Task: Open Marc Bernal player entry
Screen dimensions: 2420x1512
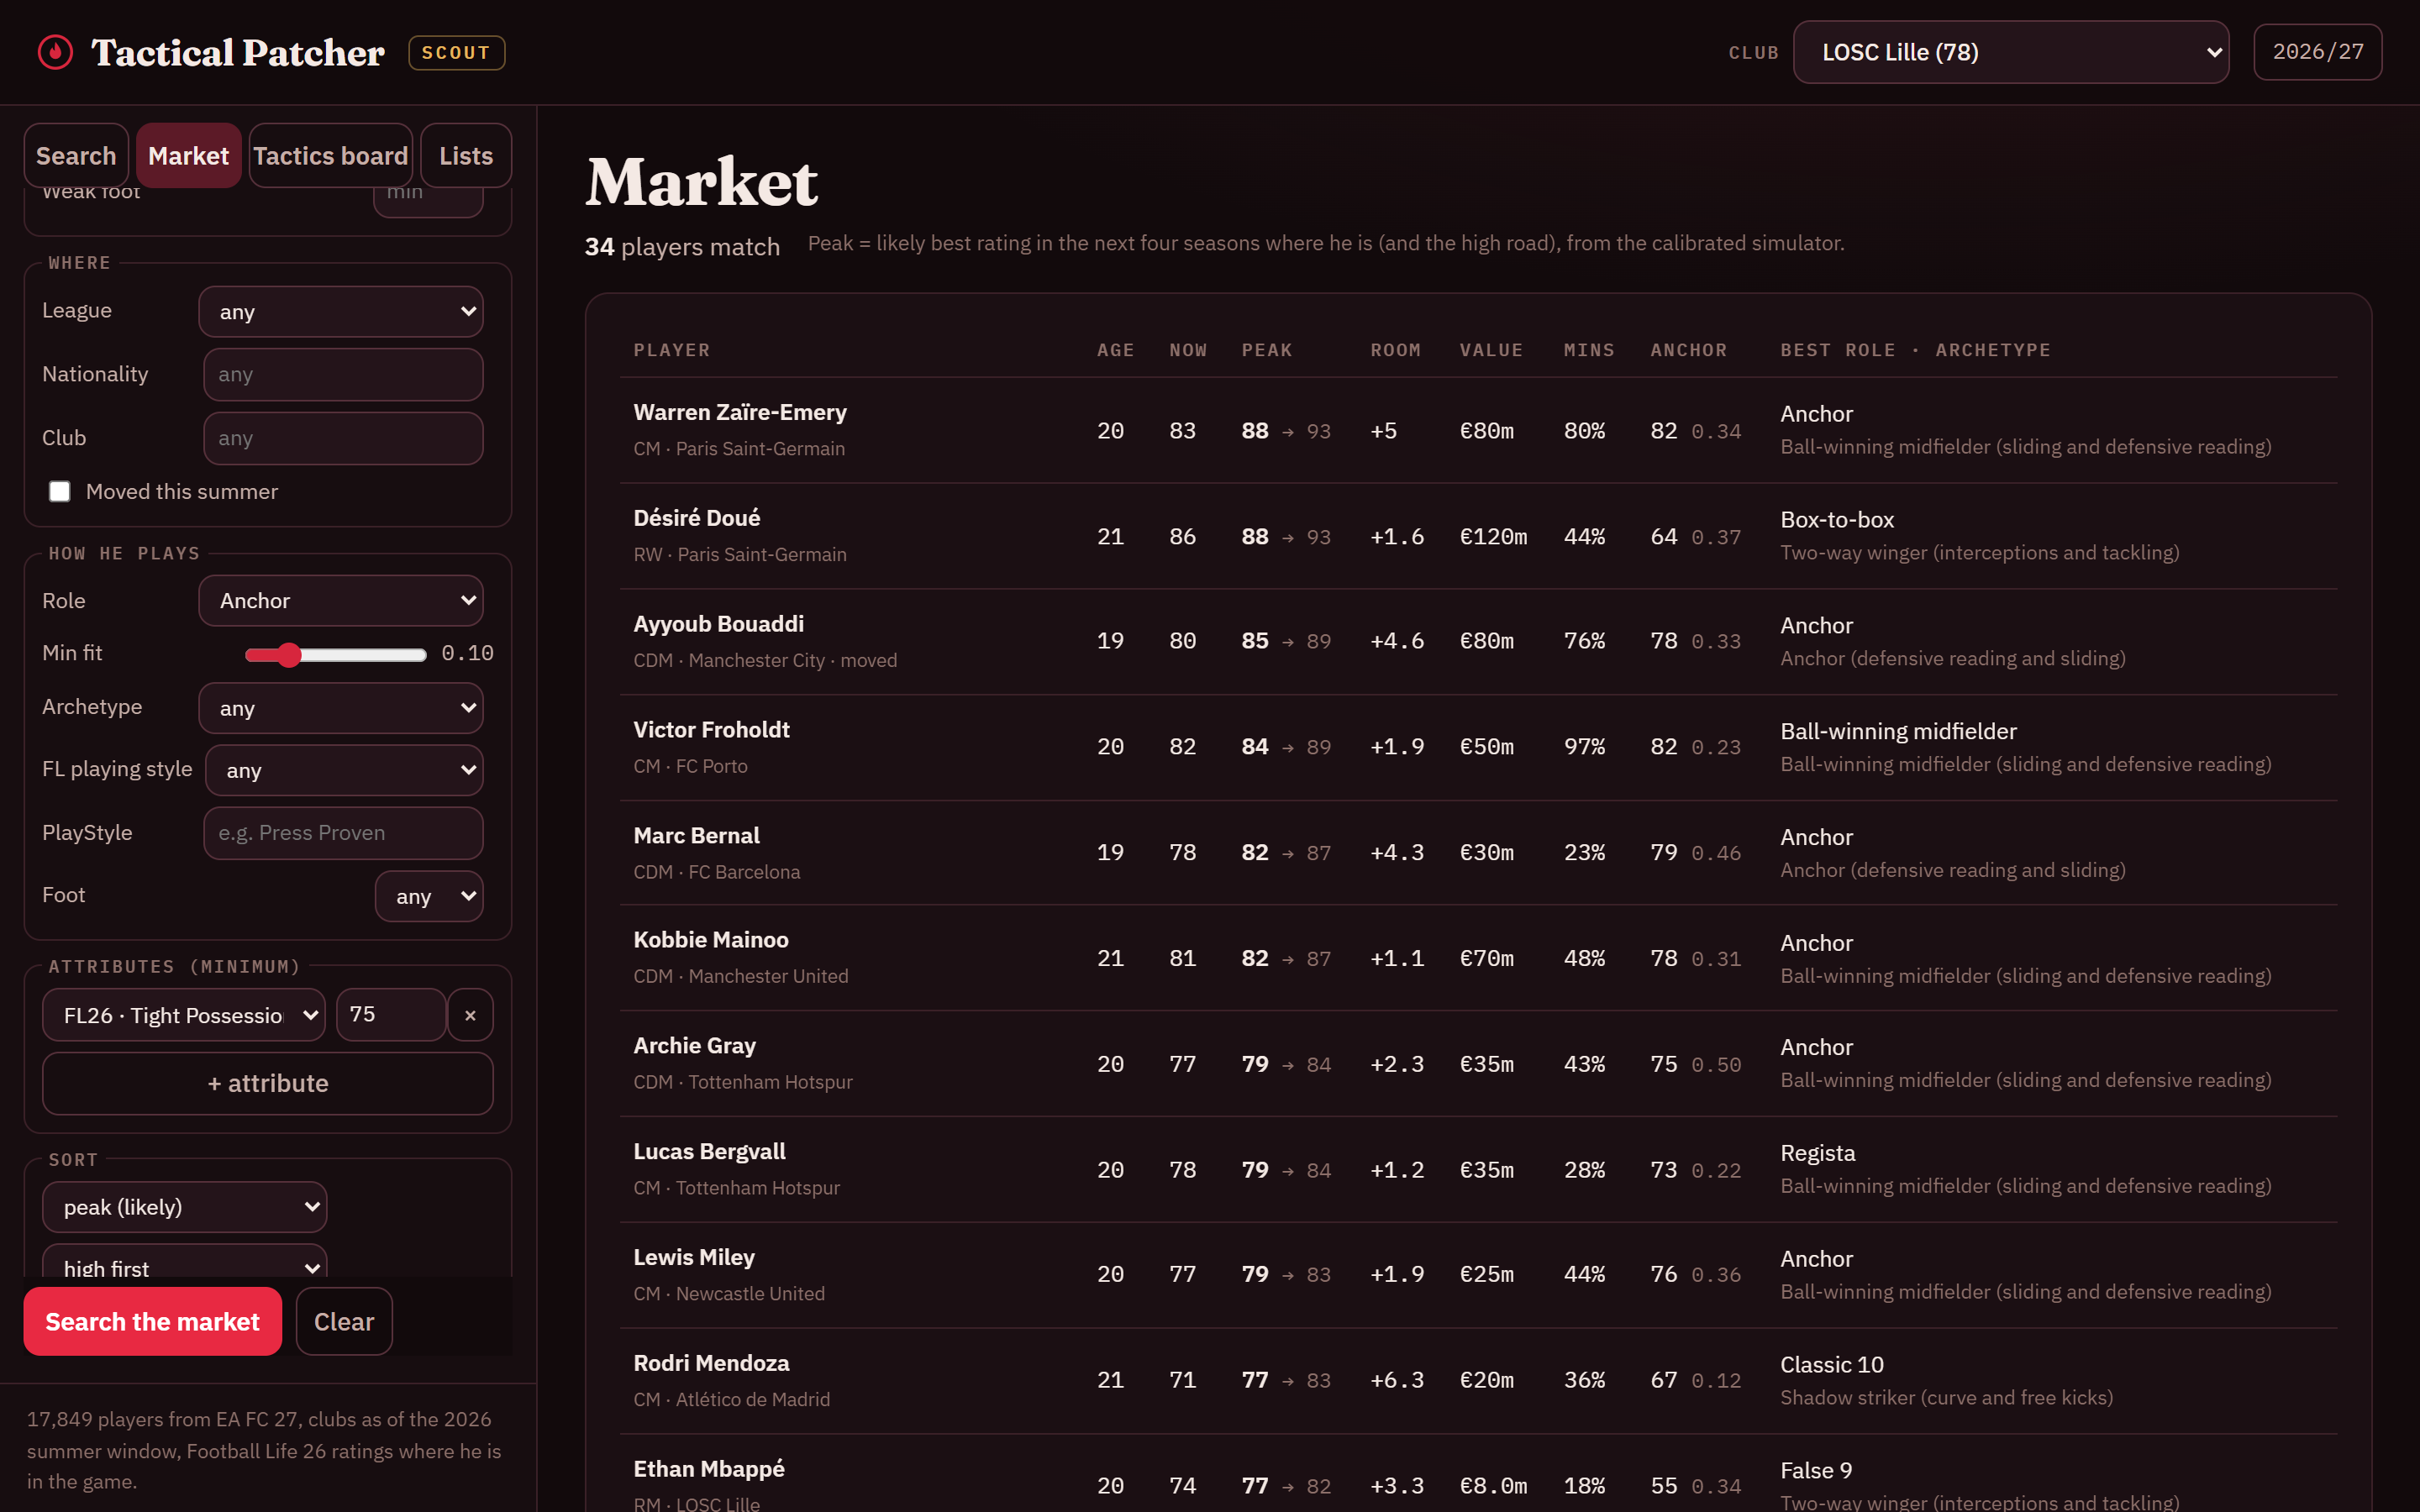Action: (1478, 853)
